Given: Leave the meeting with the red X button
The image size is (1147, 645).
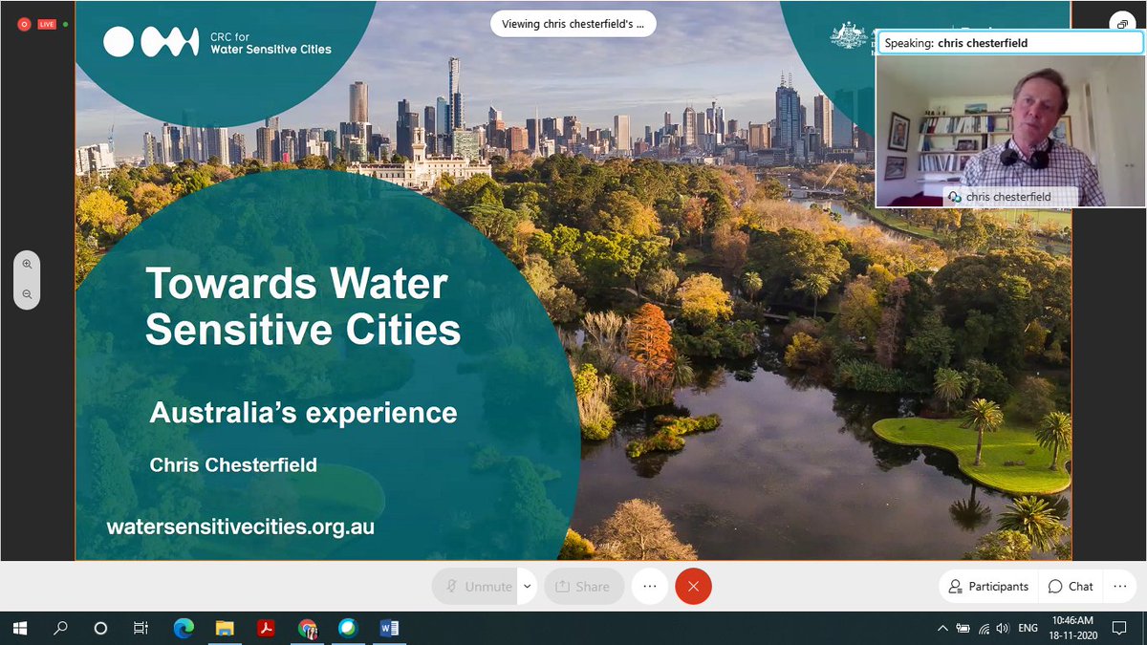Looking at the screenshot, I should tap(693, 587).
